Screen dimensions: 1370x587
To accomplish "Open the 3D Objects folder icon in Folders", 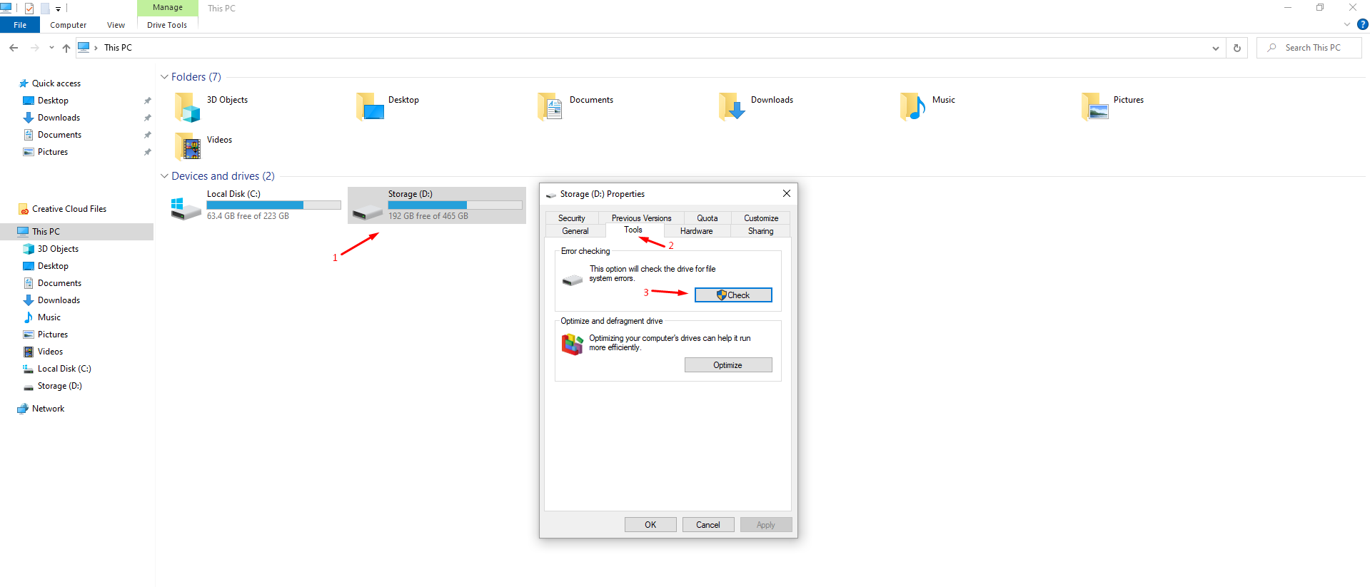I will (187, 107).
